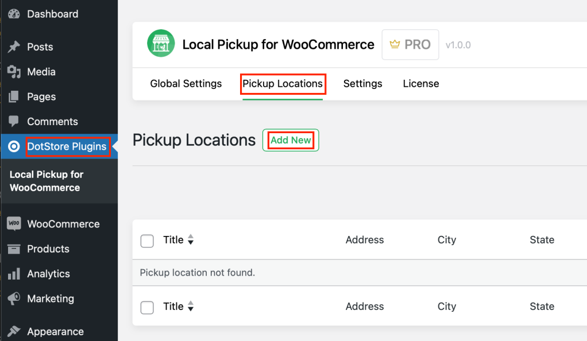Open Media library camera-music icon

14,72
